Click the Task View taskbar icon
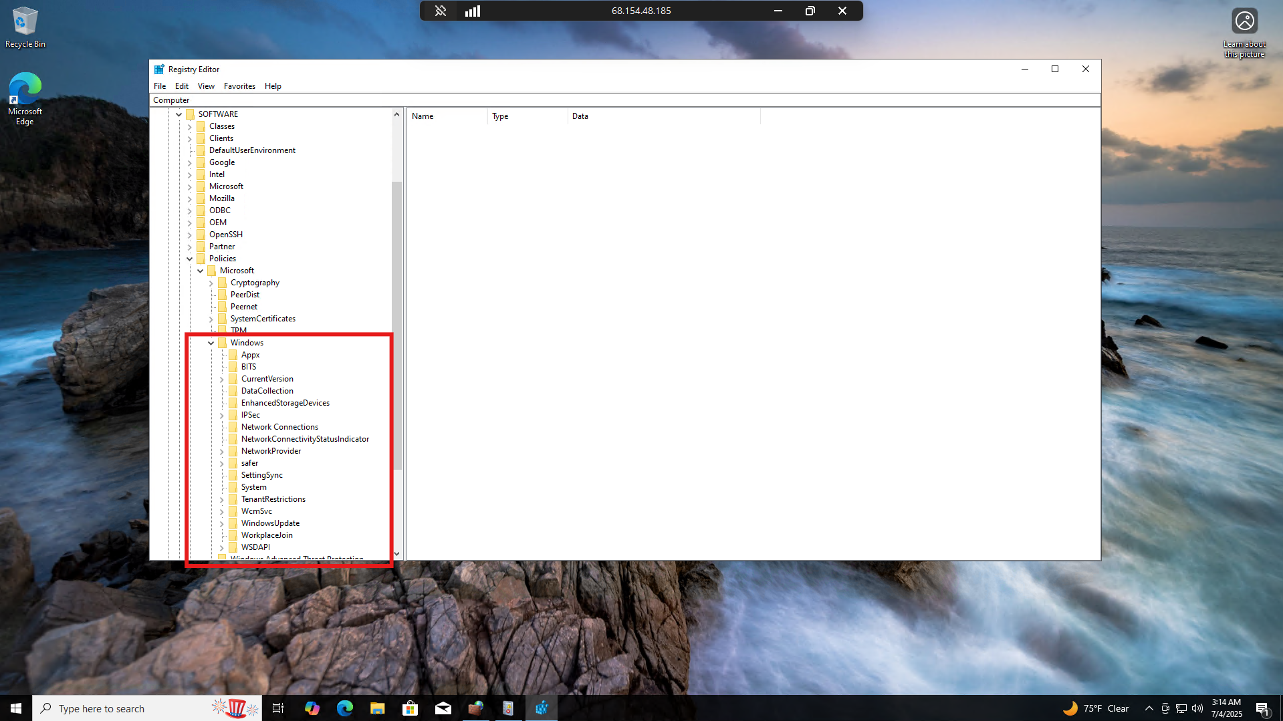This screenshot has width=1283, height=721. click(278, 708)
